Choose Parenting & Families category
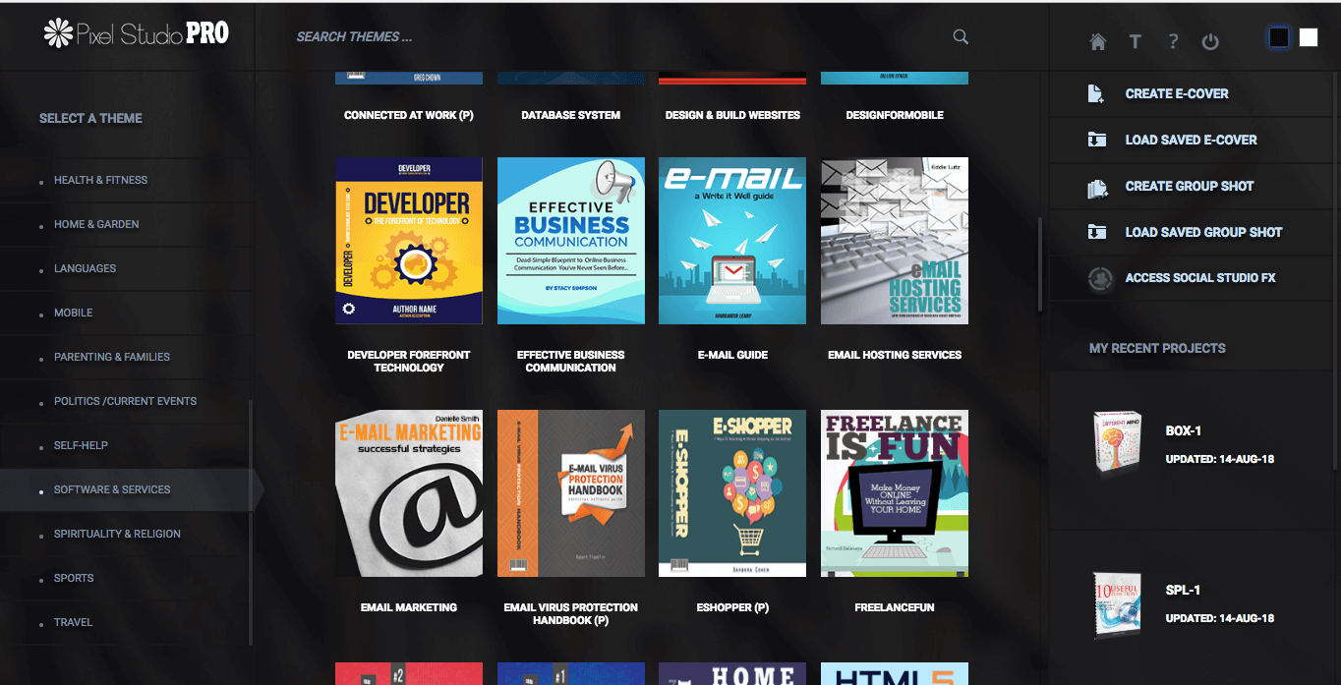Viewport: 1341px width, 685px height. coord(112,357)
